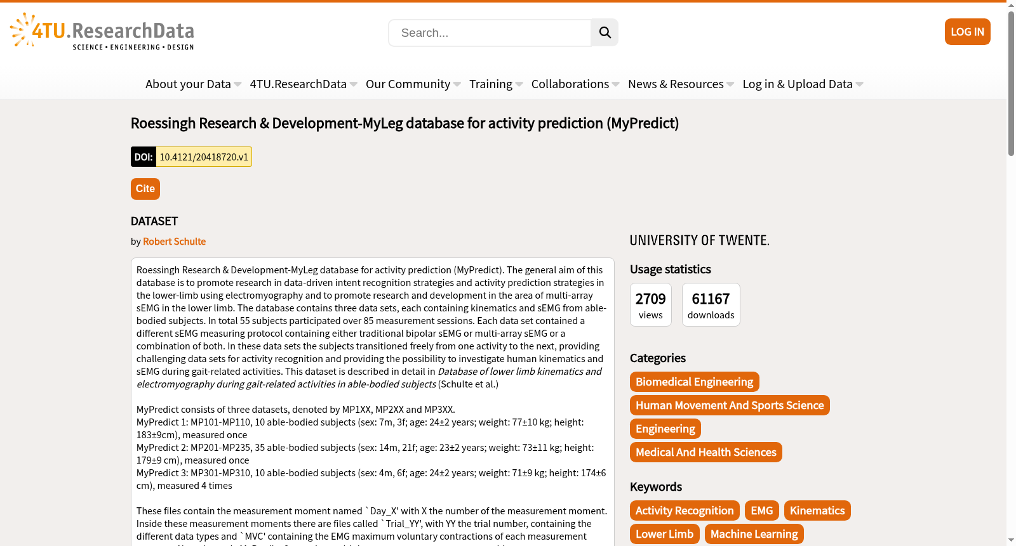
Task: Select the Engineering category tag
Action: point(665,429)
